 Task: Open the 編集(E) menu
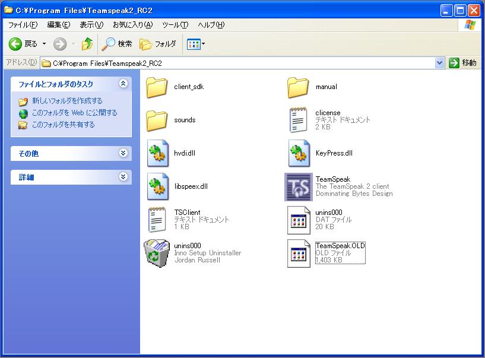[x=58, y=25]
